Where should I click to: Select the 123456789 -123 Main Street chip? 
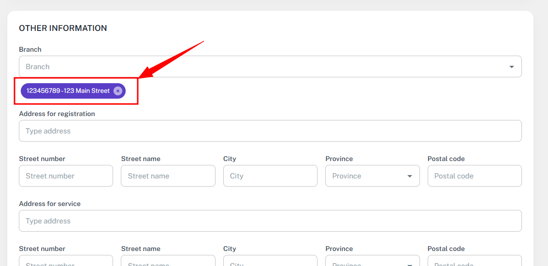(x=68, y=91)
